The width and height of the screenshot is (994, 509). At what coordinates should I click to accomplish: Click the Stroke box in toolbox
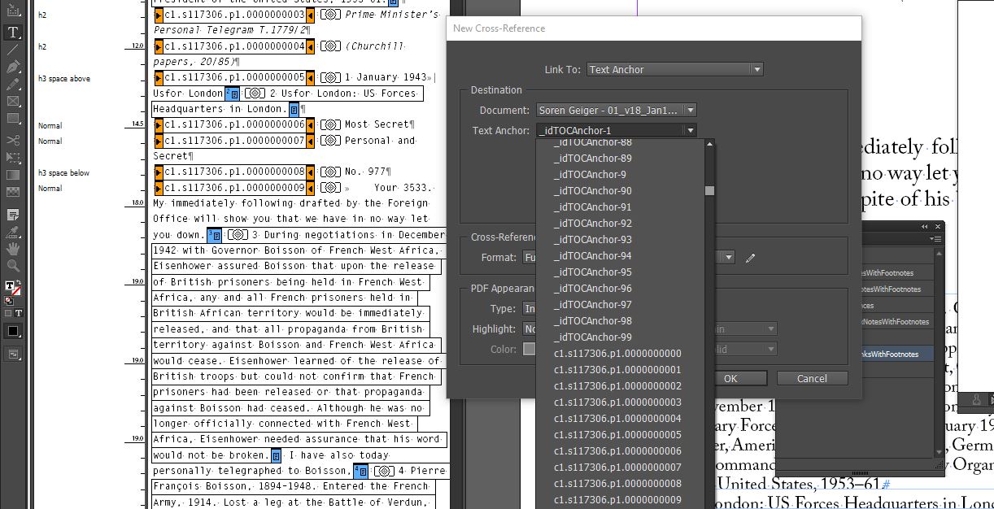pos(16,292)
